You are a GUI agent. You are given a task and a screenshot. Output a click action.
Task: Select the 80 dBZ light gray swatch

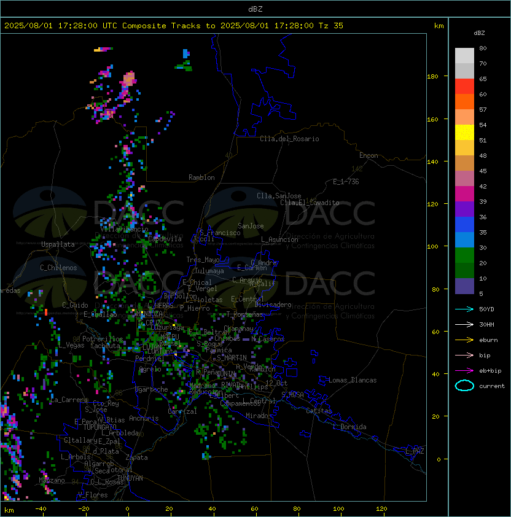tap(464, 55)
